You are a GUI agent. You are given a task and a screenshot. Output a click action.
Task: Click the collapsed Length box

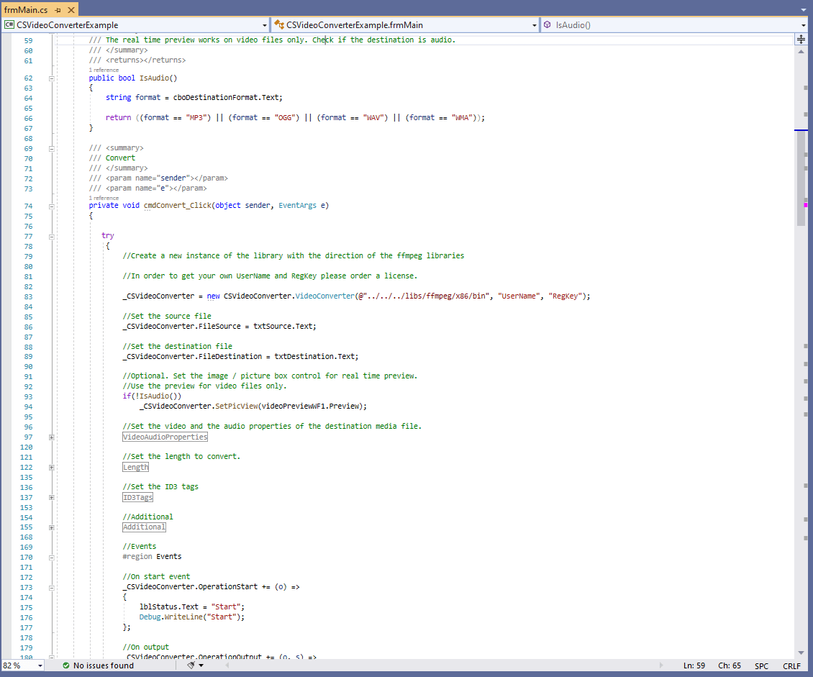click(x=136, y=467)
